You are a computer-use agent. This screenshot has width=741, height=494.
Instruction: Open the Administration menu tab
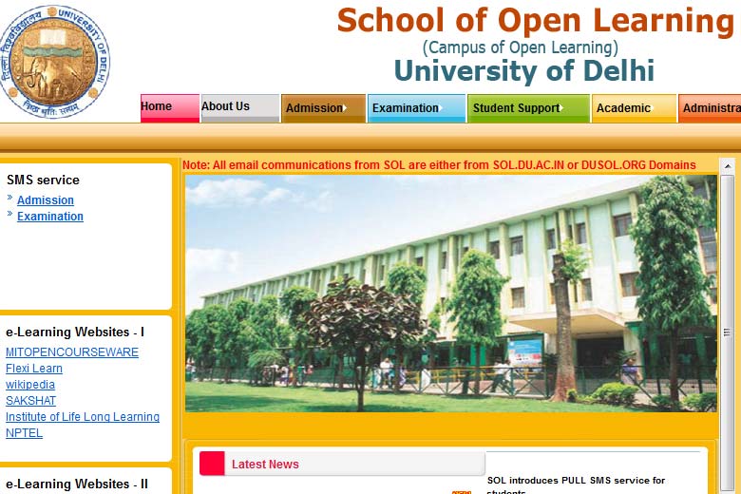pyautogui.click(x=710, y=108)
